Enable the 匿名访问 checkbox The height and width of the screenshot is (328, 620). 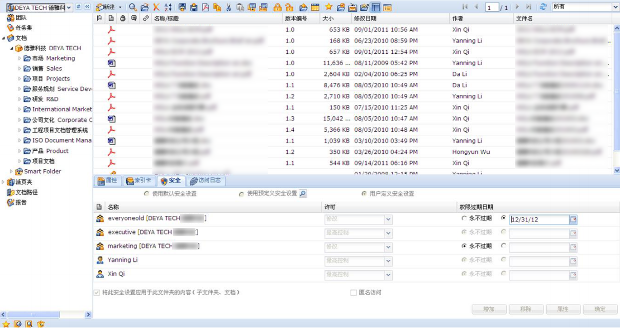coord(353,293)
